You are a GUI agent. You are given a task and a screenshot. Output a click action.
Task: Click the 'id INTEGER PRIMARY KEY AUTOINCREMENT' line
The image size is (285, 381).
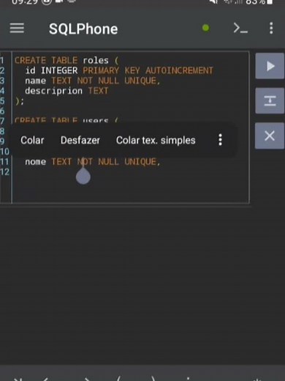pos(119,70)
